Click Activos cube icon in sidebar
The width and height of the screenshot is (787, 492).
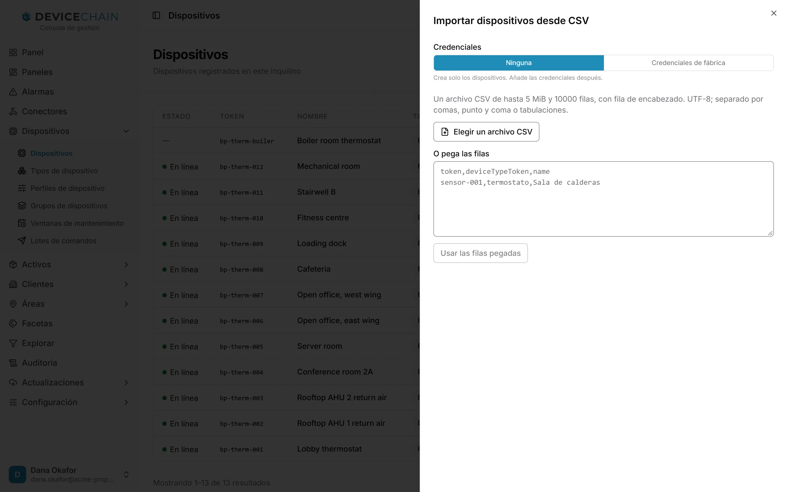(13, 265)
